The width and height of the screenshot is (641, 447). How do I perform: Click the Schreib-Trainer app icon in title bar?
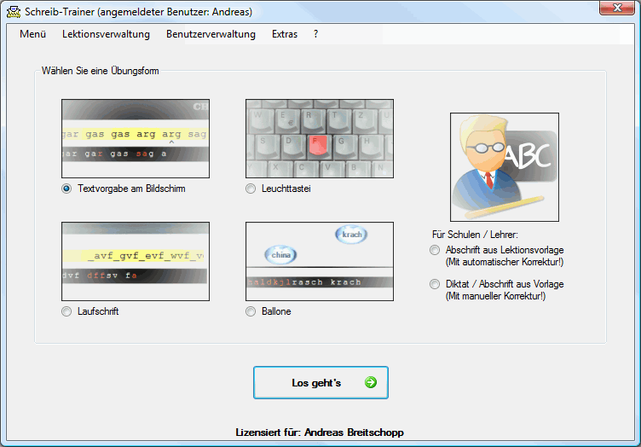click(x=14, y=13)
